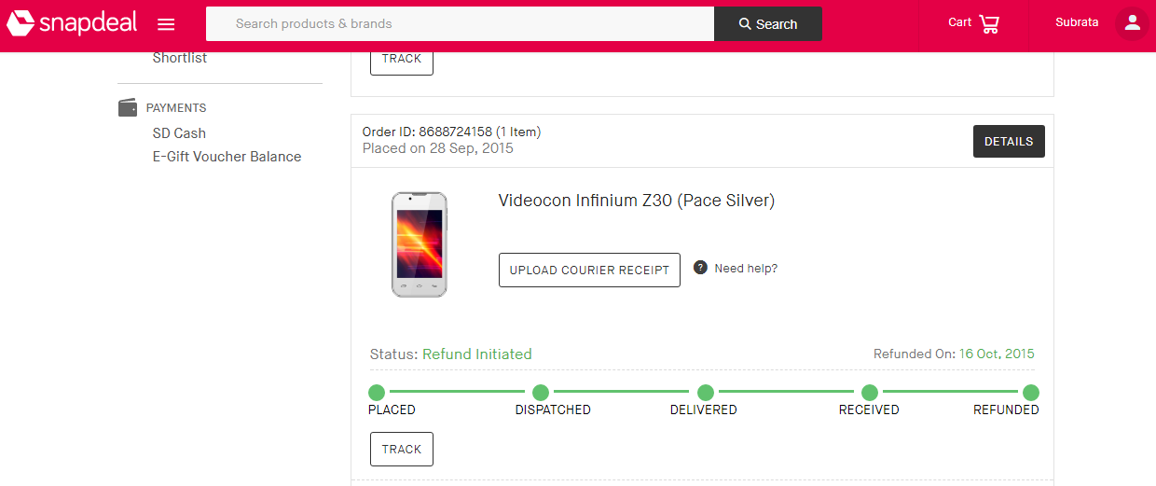Go to SD Cash
Screen dimensions: 1156x486
[179, 133]
